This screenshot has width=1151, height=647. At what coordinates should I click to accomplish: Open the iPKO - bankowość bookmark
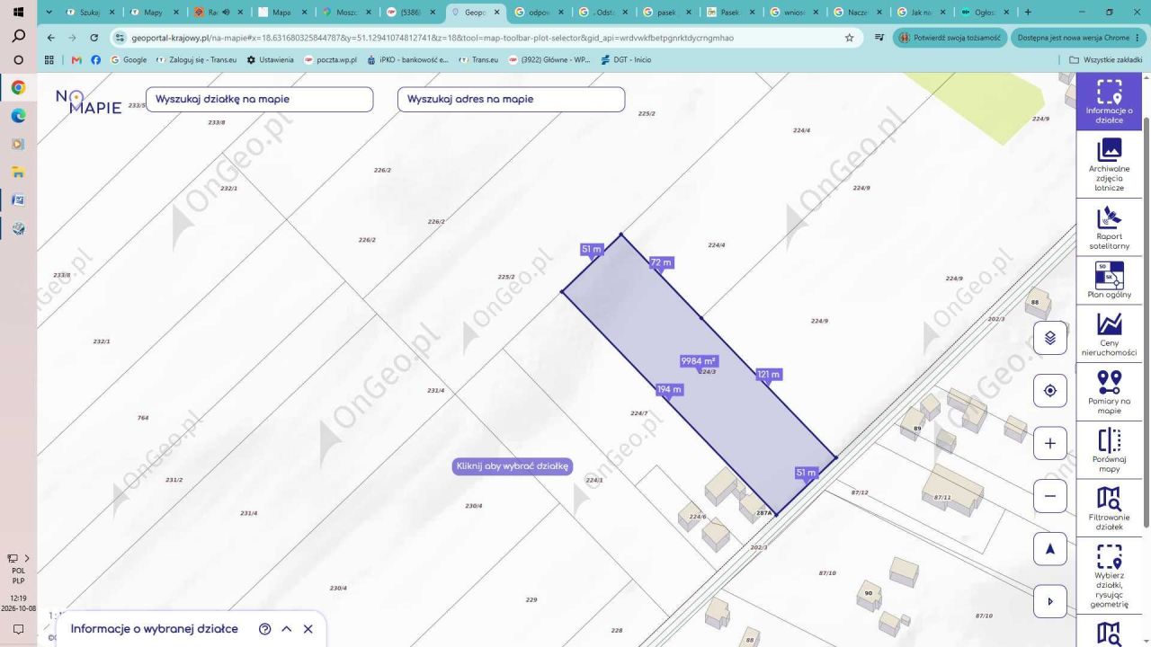pos(407,59)
